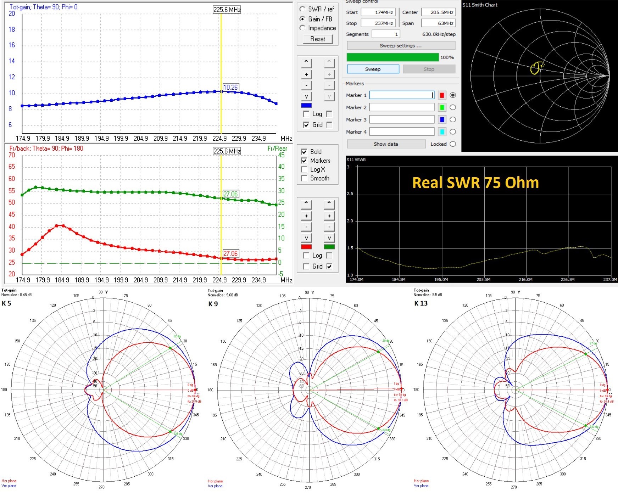The width and height of the screenshot is (618, 493).
Task: Uncheck the checked Grid box under the green swatch
Action: pos(329,266)
